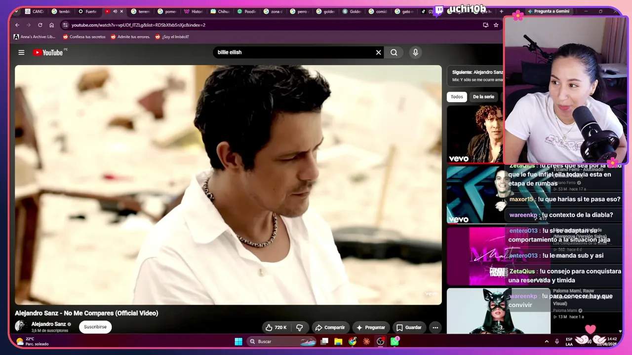Screen dimensions: 632x355
Task: Dislike the Alejandro Sanz video
Action: coord(299,327)
